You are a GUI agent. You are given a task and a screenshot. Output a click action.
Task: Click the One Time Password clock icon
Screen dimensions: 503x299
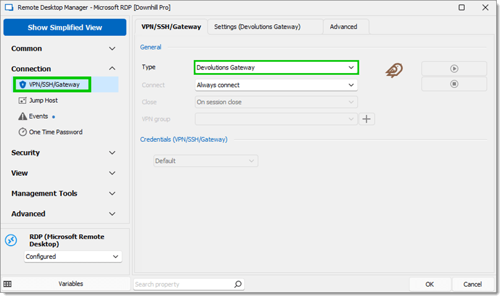(x=22, y=132)
